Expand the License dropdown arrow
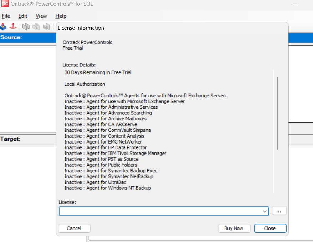 pyautogui.click(x=265, y=211)
